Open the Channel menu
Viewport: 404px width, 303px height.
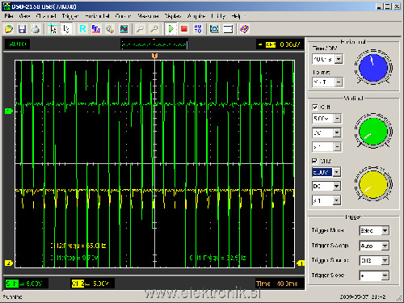point(46,16)
